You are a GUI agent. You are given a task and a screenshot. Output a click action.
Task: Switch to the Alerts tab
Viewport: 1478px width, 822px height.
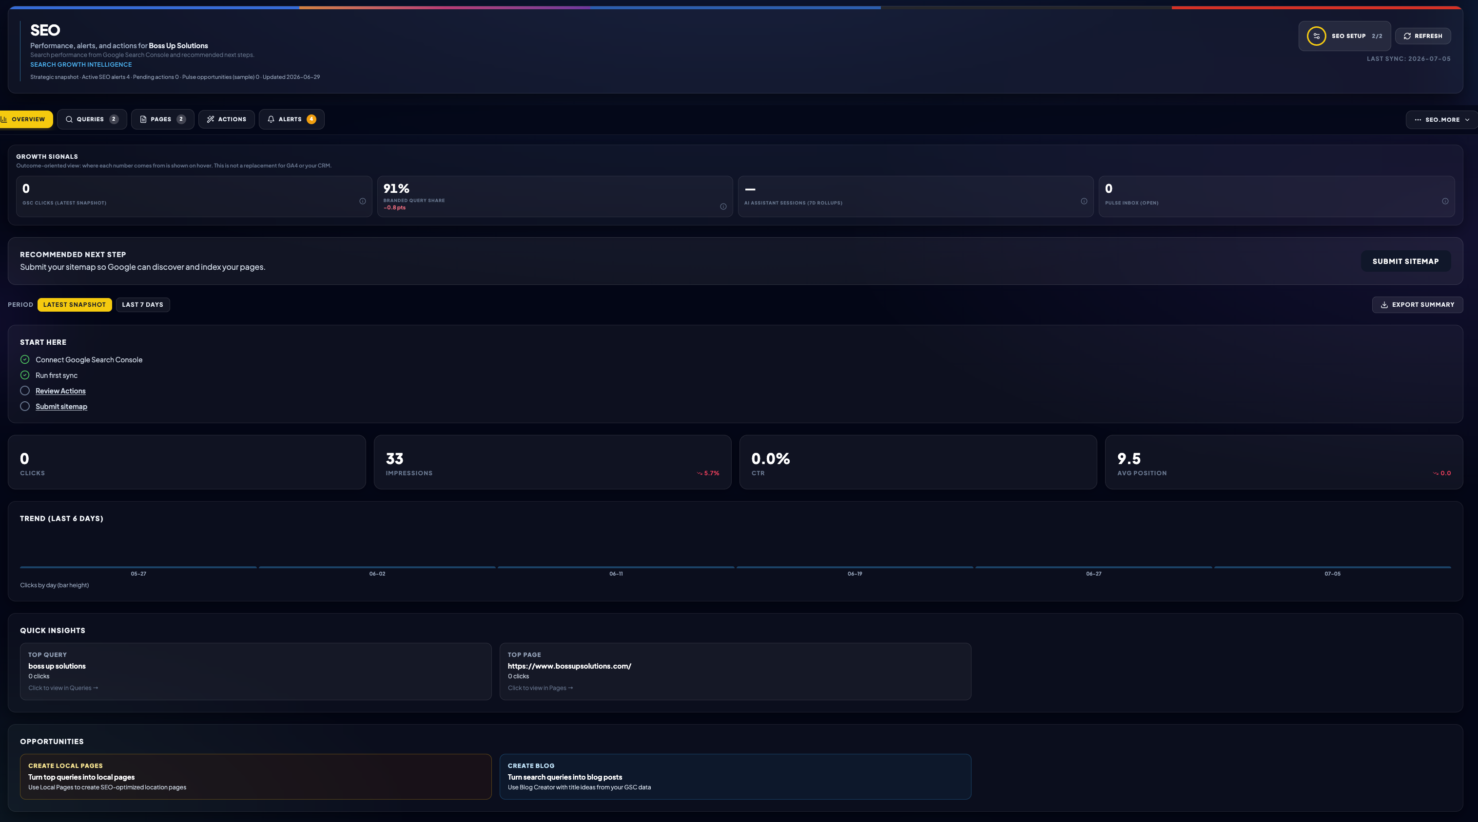click(292, 119)
